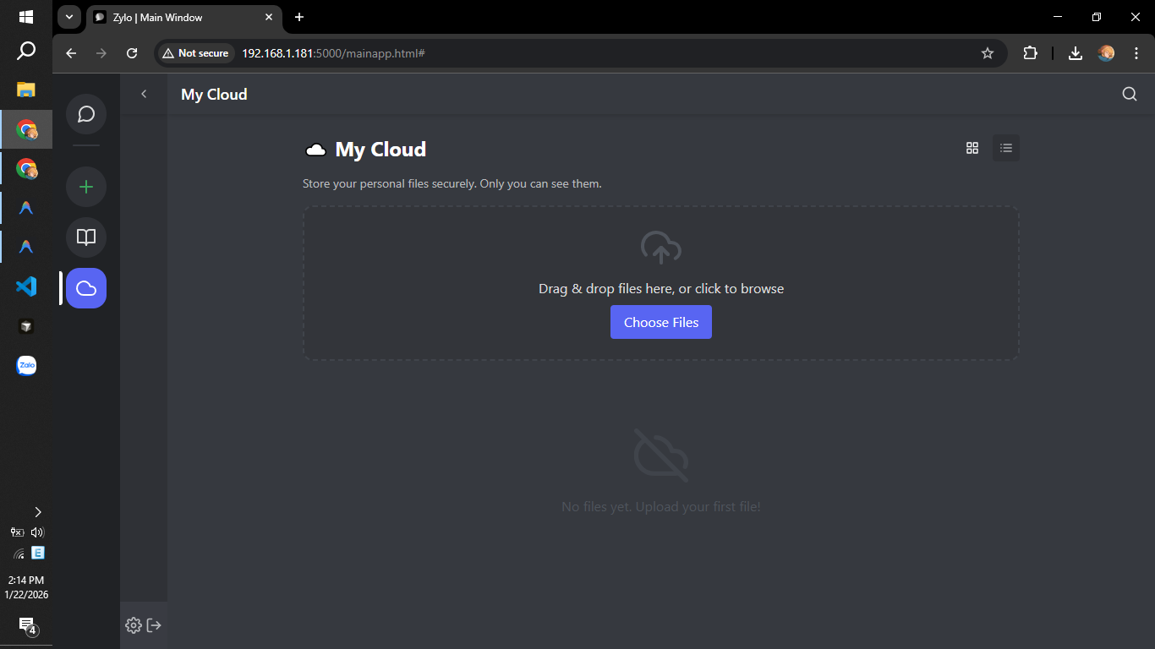Open the browser tab search dropdown
Image resolution: width=1155 pixels, height=649 pixels.
68,17
